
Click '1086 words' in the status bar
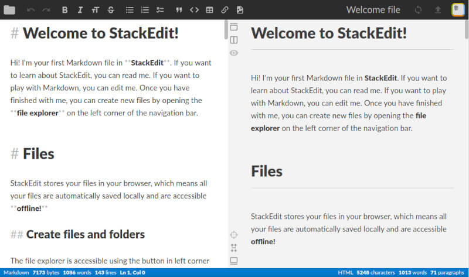(x=77, y=272)
